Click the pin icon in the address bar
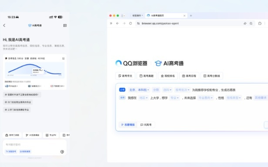This screenshot has width=268, height=167. click(x=245, y=23)
